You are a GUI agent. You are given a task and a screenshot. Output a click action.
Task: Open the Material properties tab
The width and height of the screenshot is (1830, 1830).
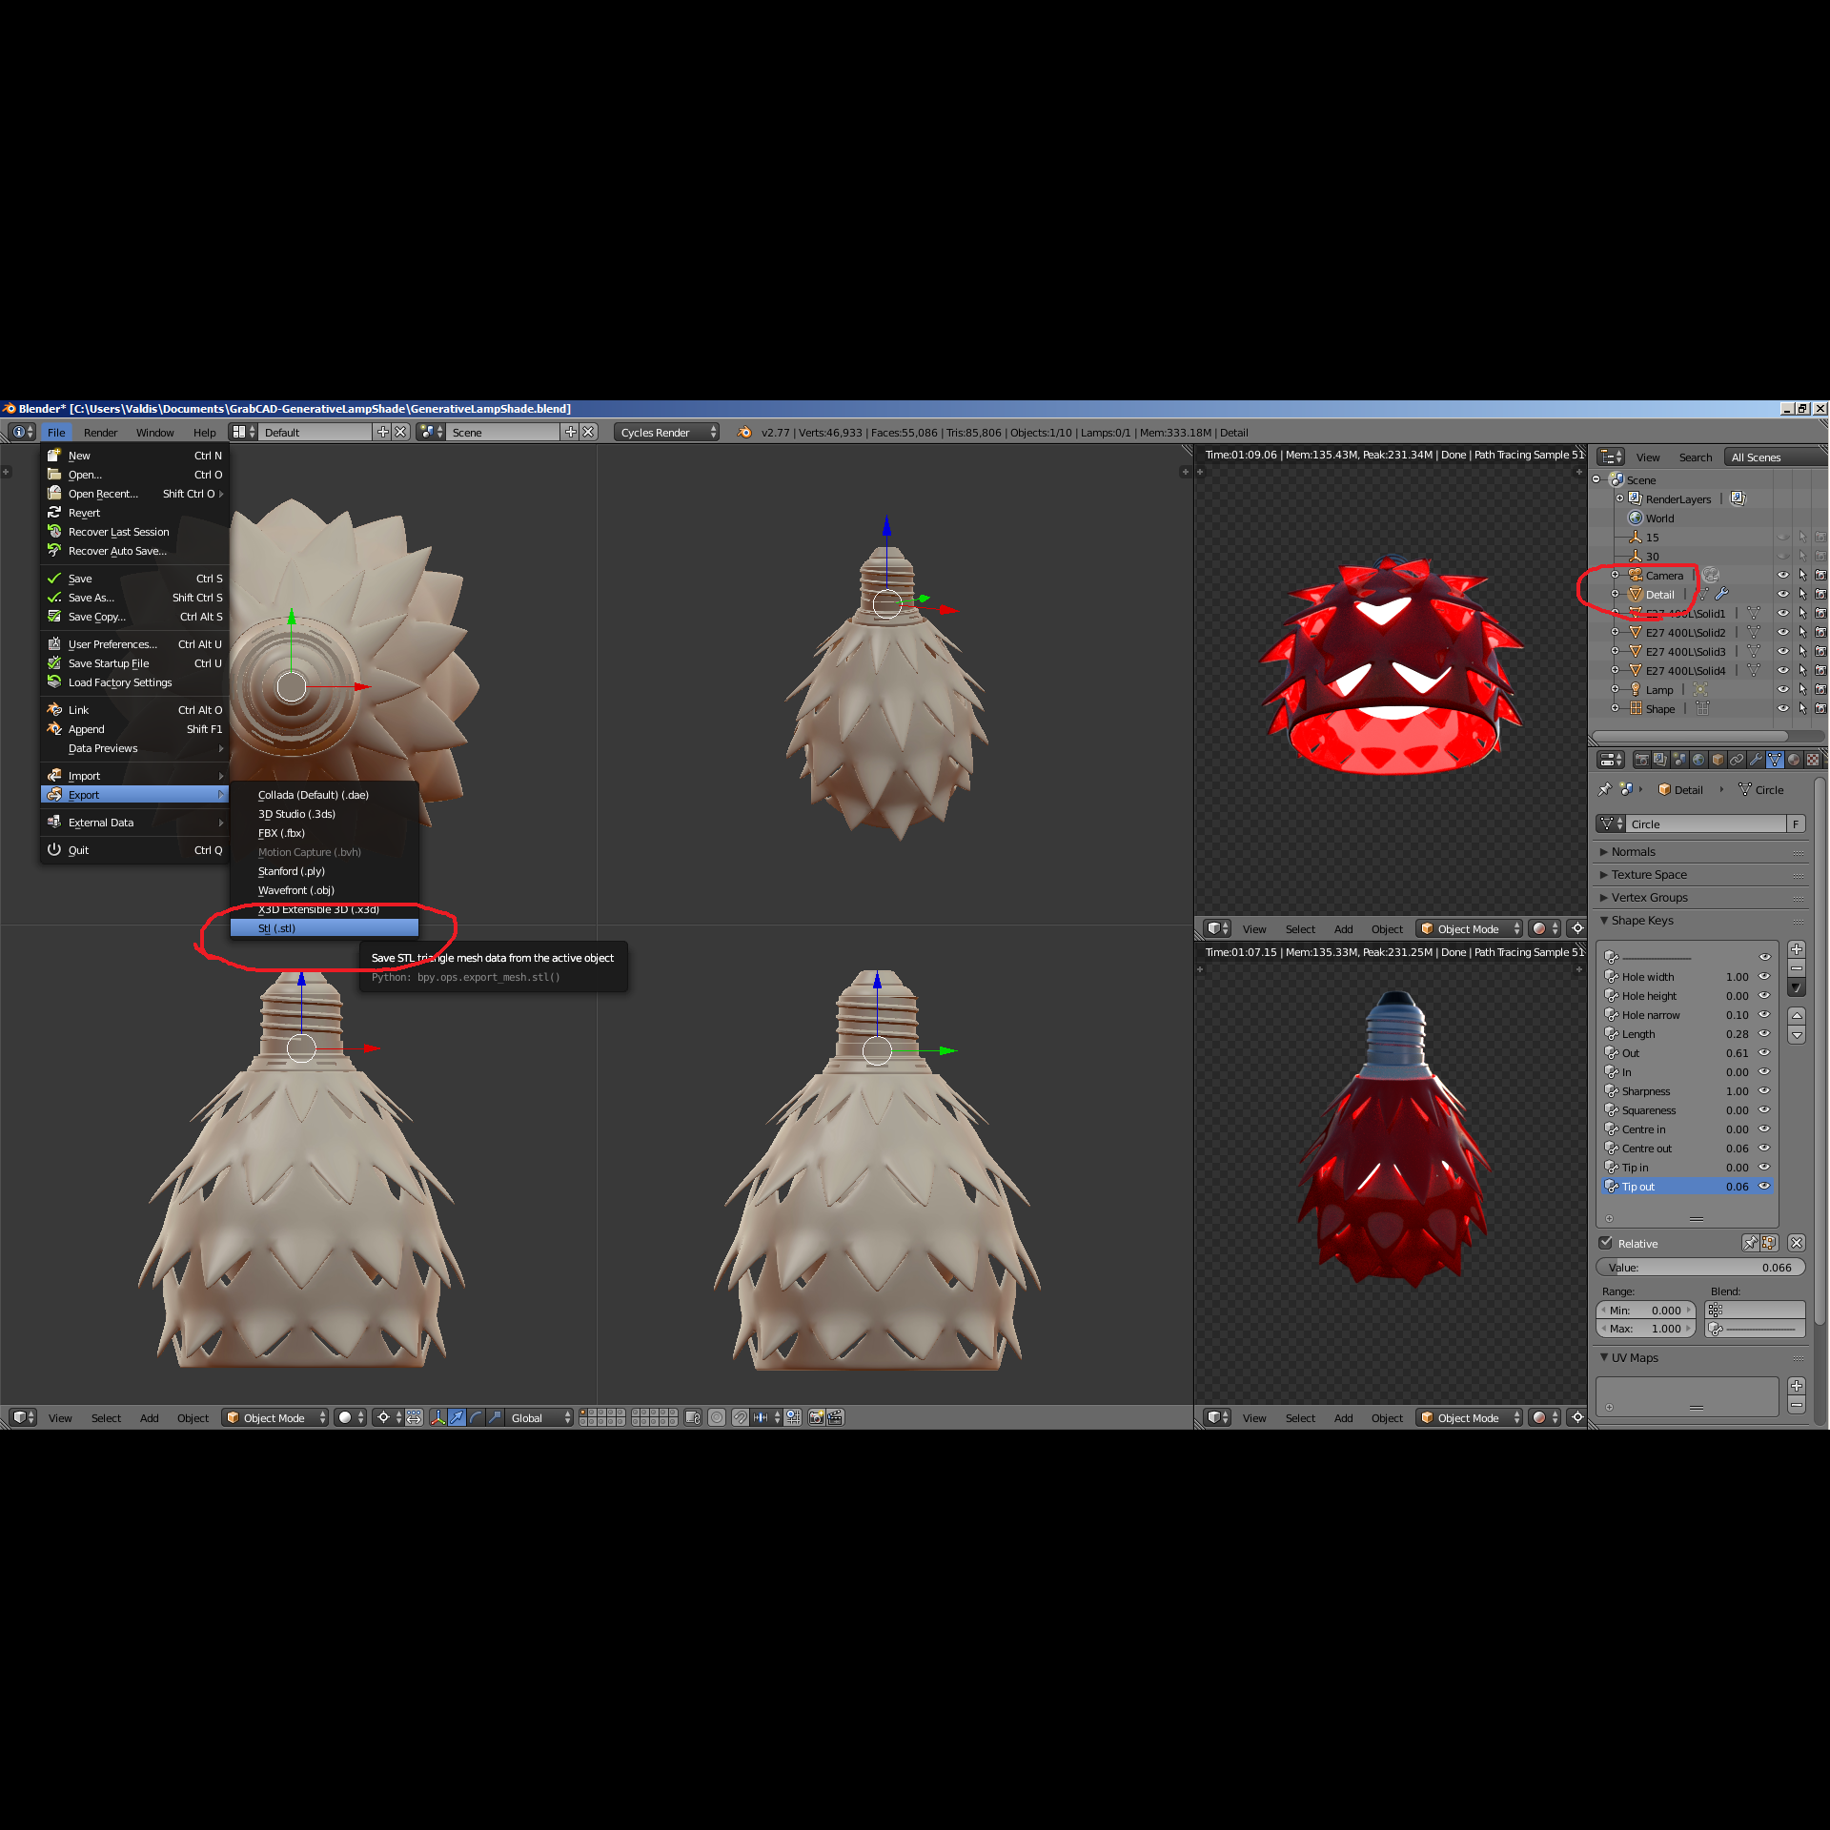(1794, 760)
